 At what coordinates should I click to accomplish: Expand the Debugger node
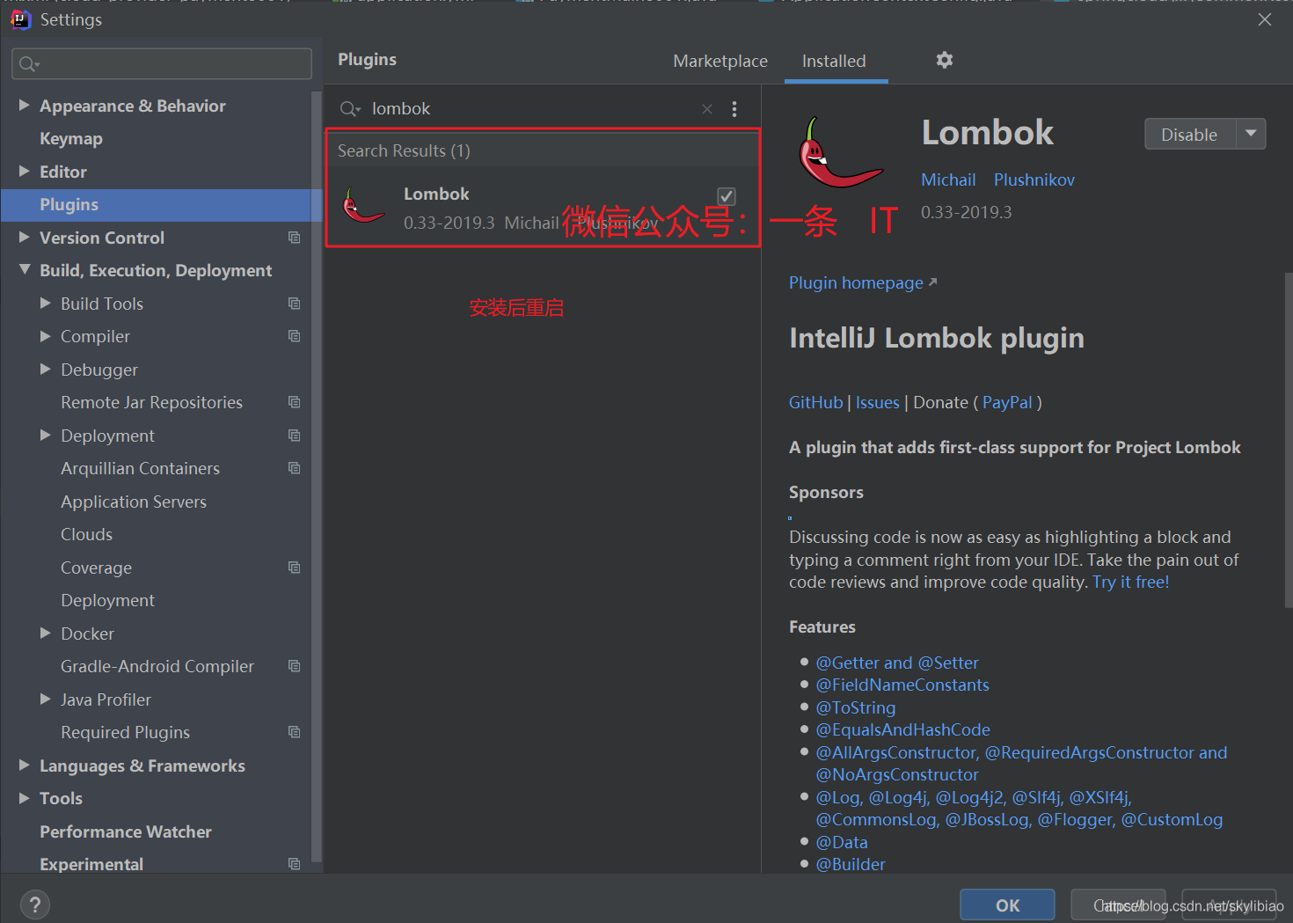click(46, 370)
